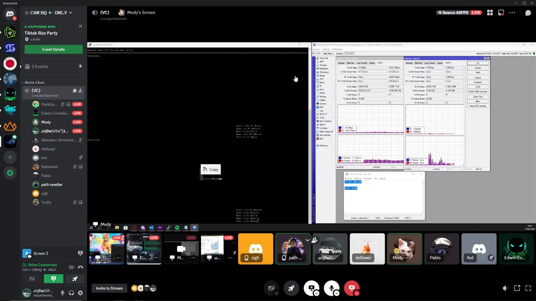The width and height of the screenshot is (536, 301).
Task: Toggle screen share white button
Action: tap(312, 288)
